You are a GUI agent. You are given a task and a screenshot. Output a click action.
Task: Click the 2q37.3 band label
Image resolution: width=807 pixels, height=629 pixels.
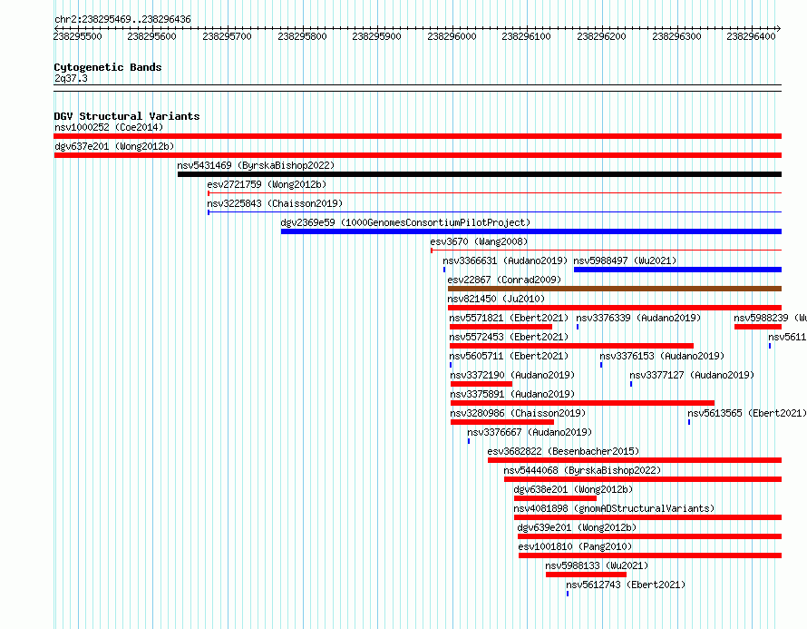pos(71,78)
